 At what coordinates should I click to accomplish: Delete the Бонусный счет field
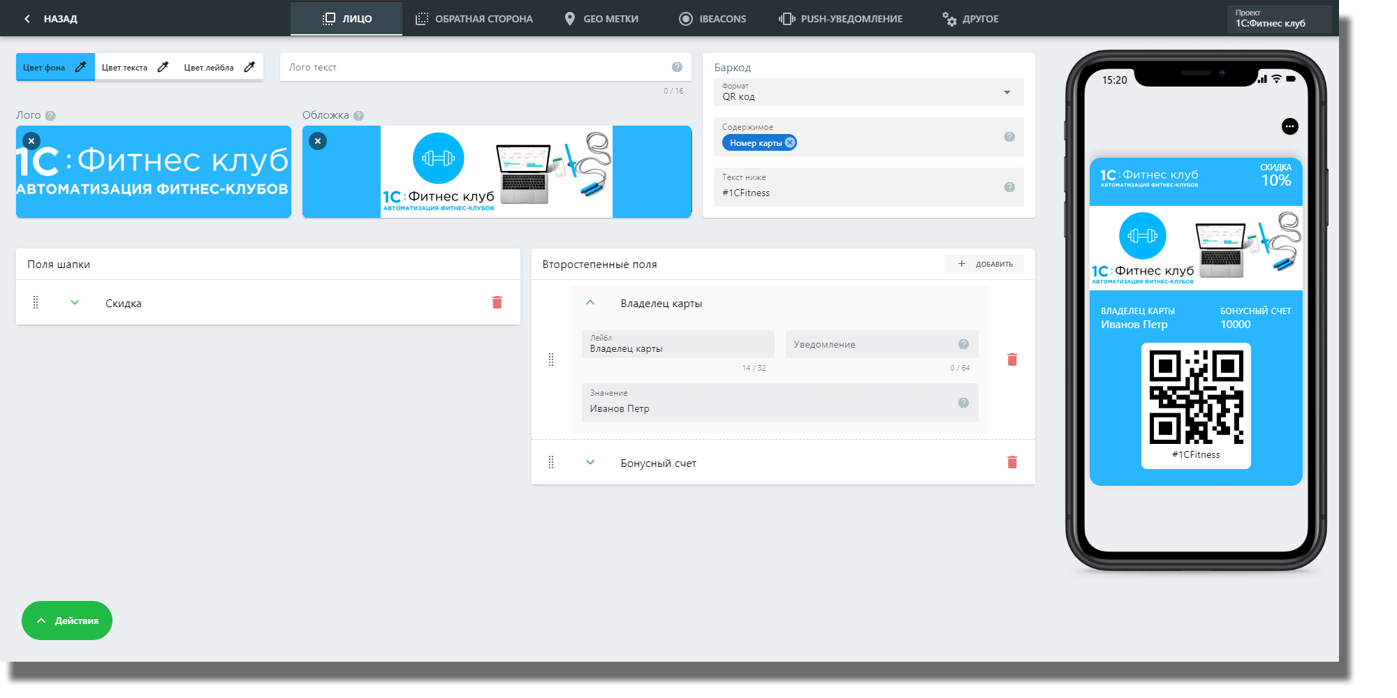click(x=1012, y=462)
